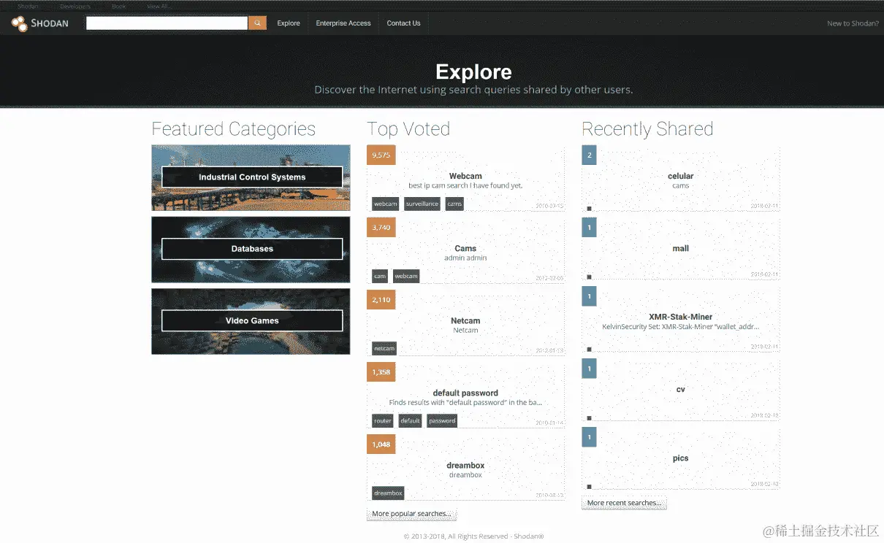The width and height of the screenshot is (884, 543).
Task: Click the 'best ip cam search' description text
Action: (465, 185)
